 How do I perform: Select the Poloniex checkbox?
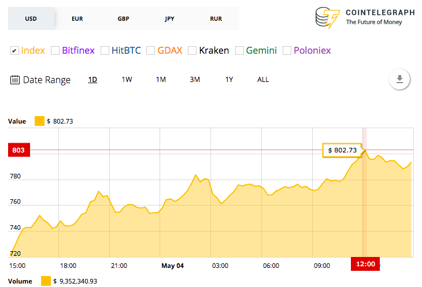point(287,51)
